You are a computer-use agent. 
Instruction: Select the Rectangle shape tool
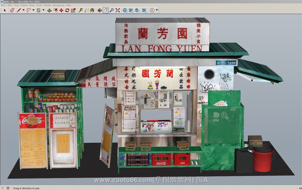[39, 10]
